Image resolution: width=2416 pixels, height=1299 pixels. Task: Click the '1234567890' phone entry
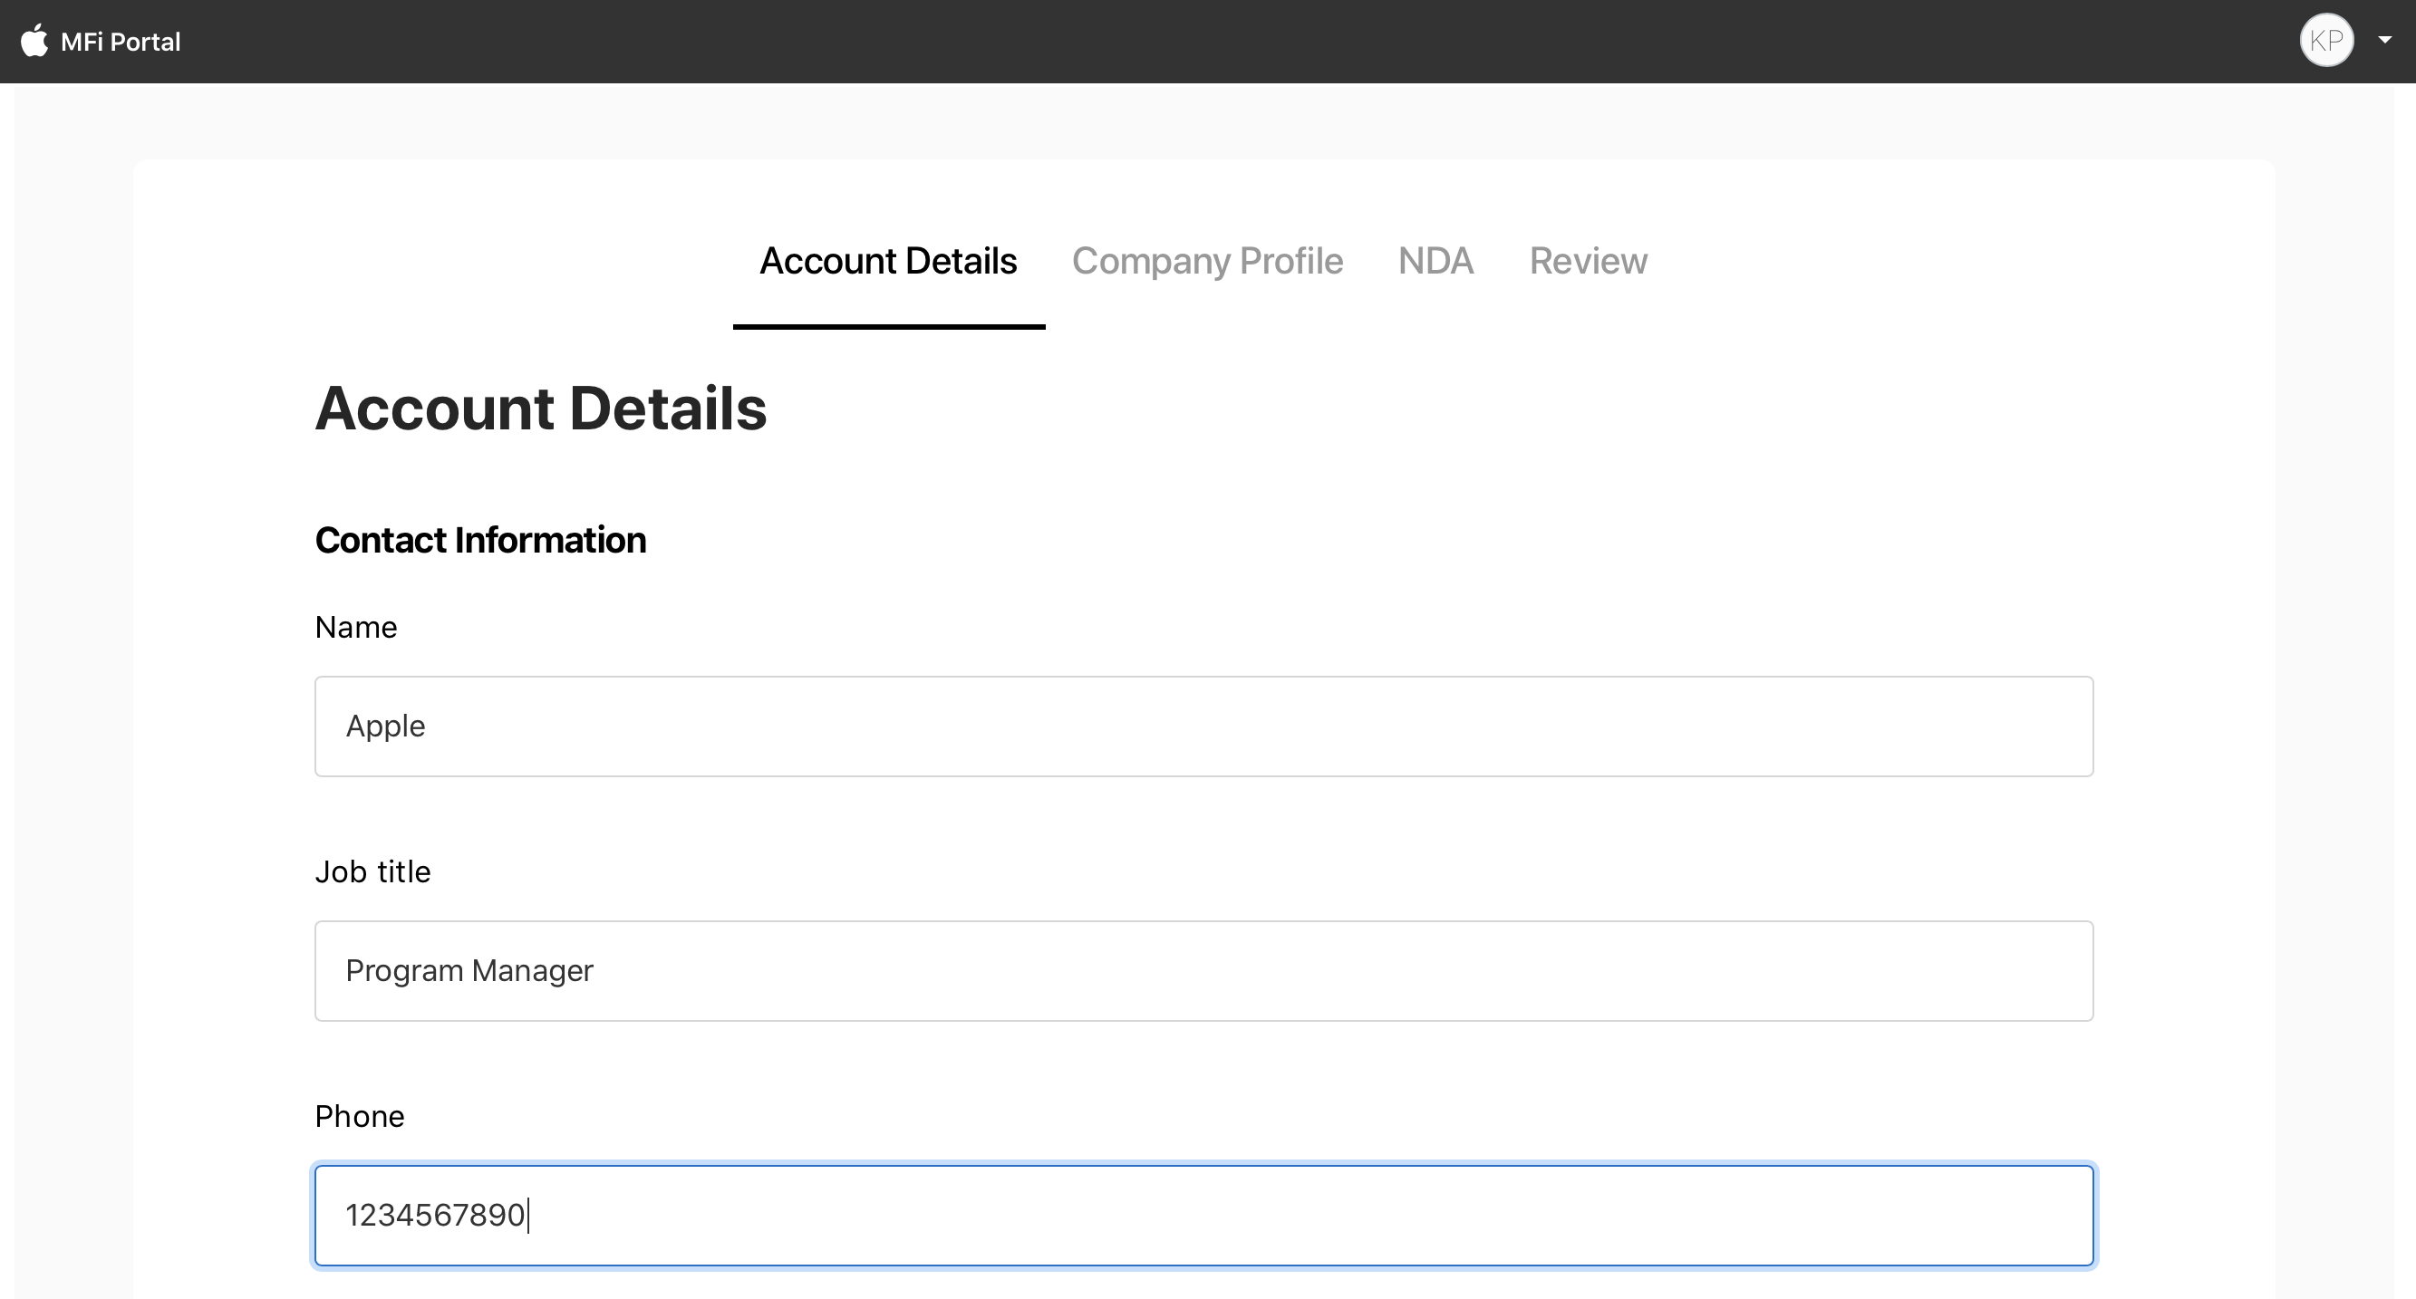pyautogui.click(x=435, y=1216)
